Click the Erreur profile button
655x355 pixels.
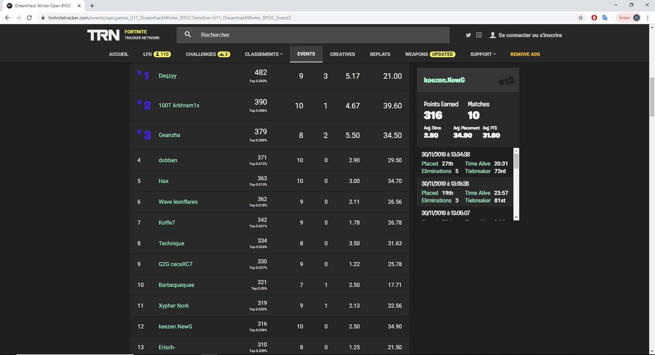pyautogui.click(x=628, y=17)
